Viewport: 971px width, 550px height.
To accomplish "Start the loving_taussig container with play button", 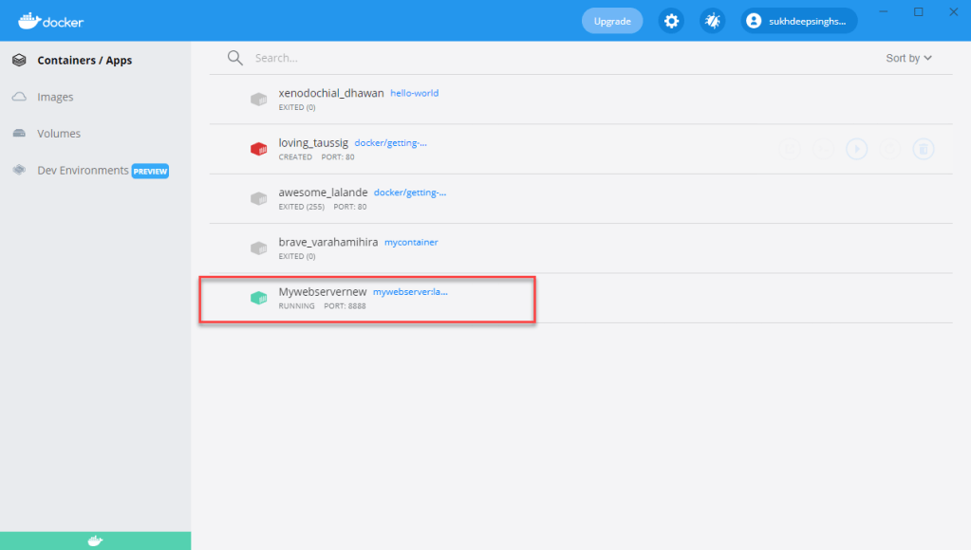I will point(856,149).
